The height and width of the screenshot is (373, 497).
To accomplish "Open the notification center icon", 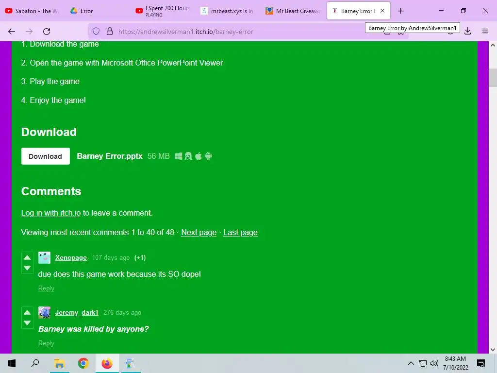I will point(481,363).
